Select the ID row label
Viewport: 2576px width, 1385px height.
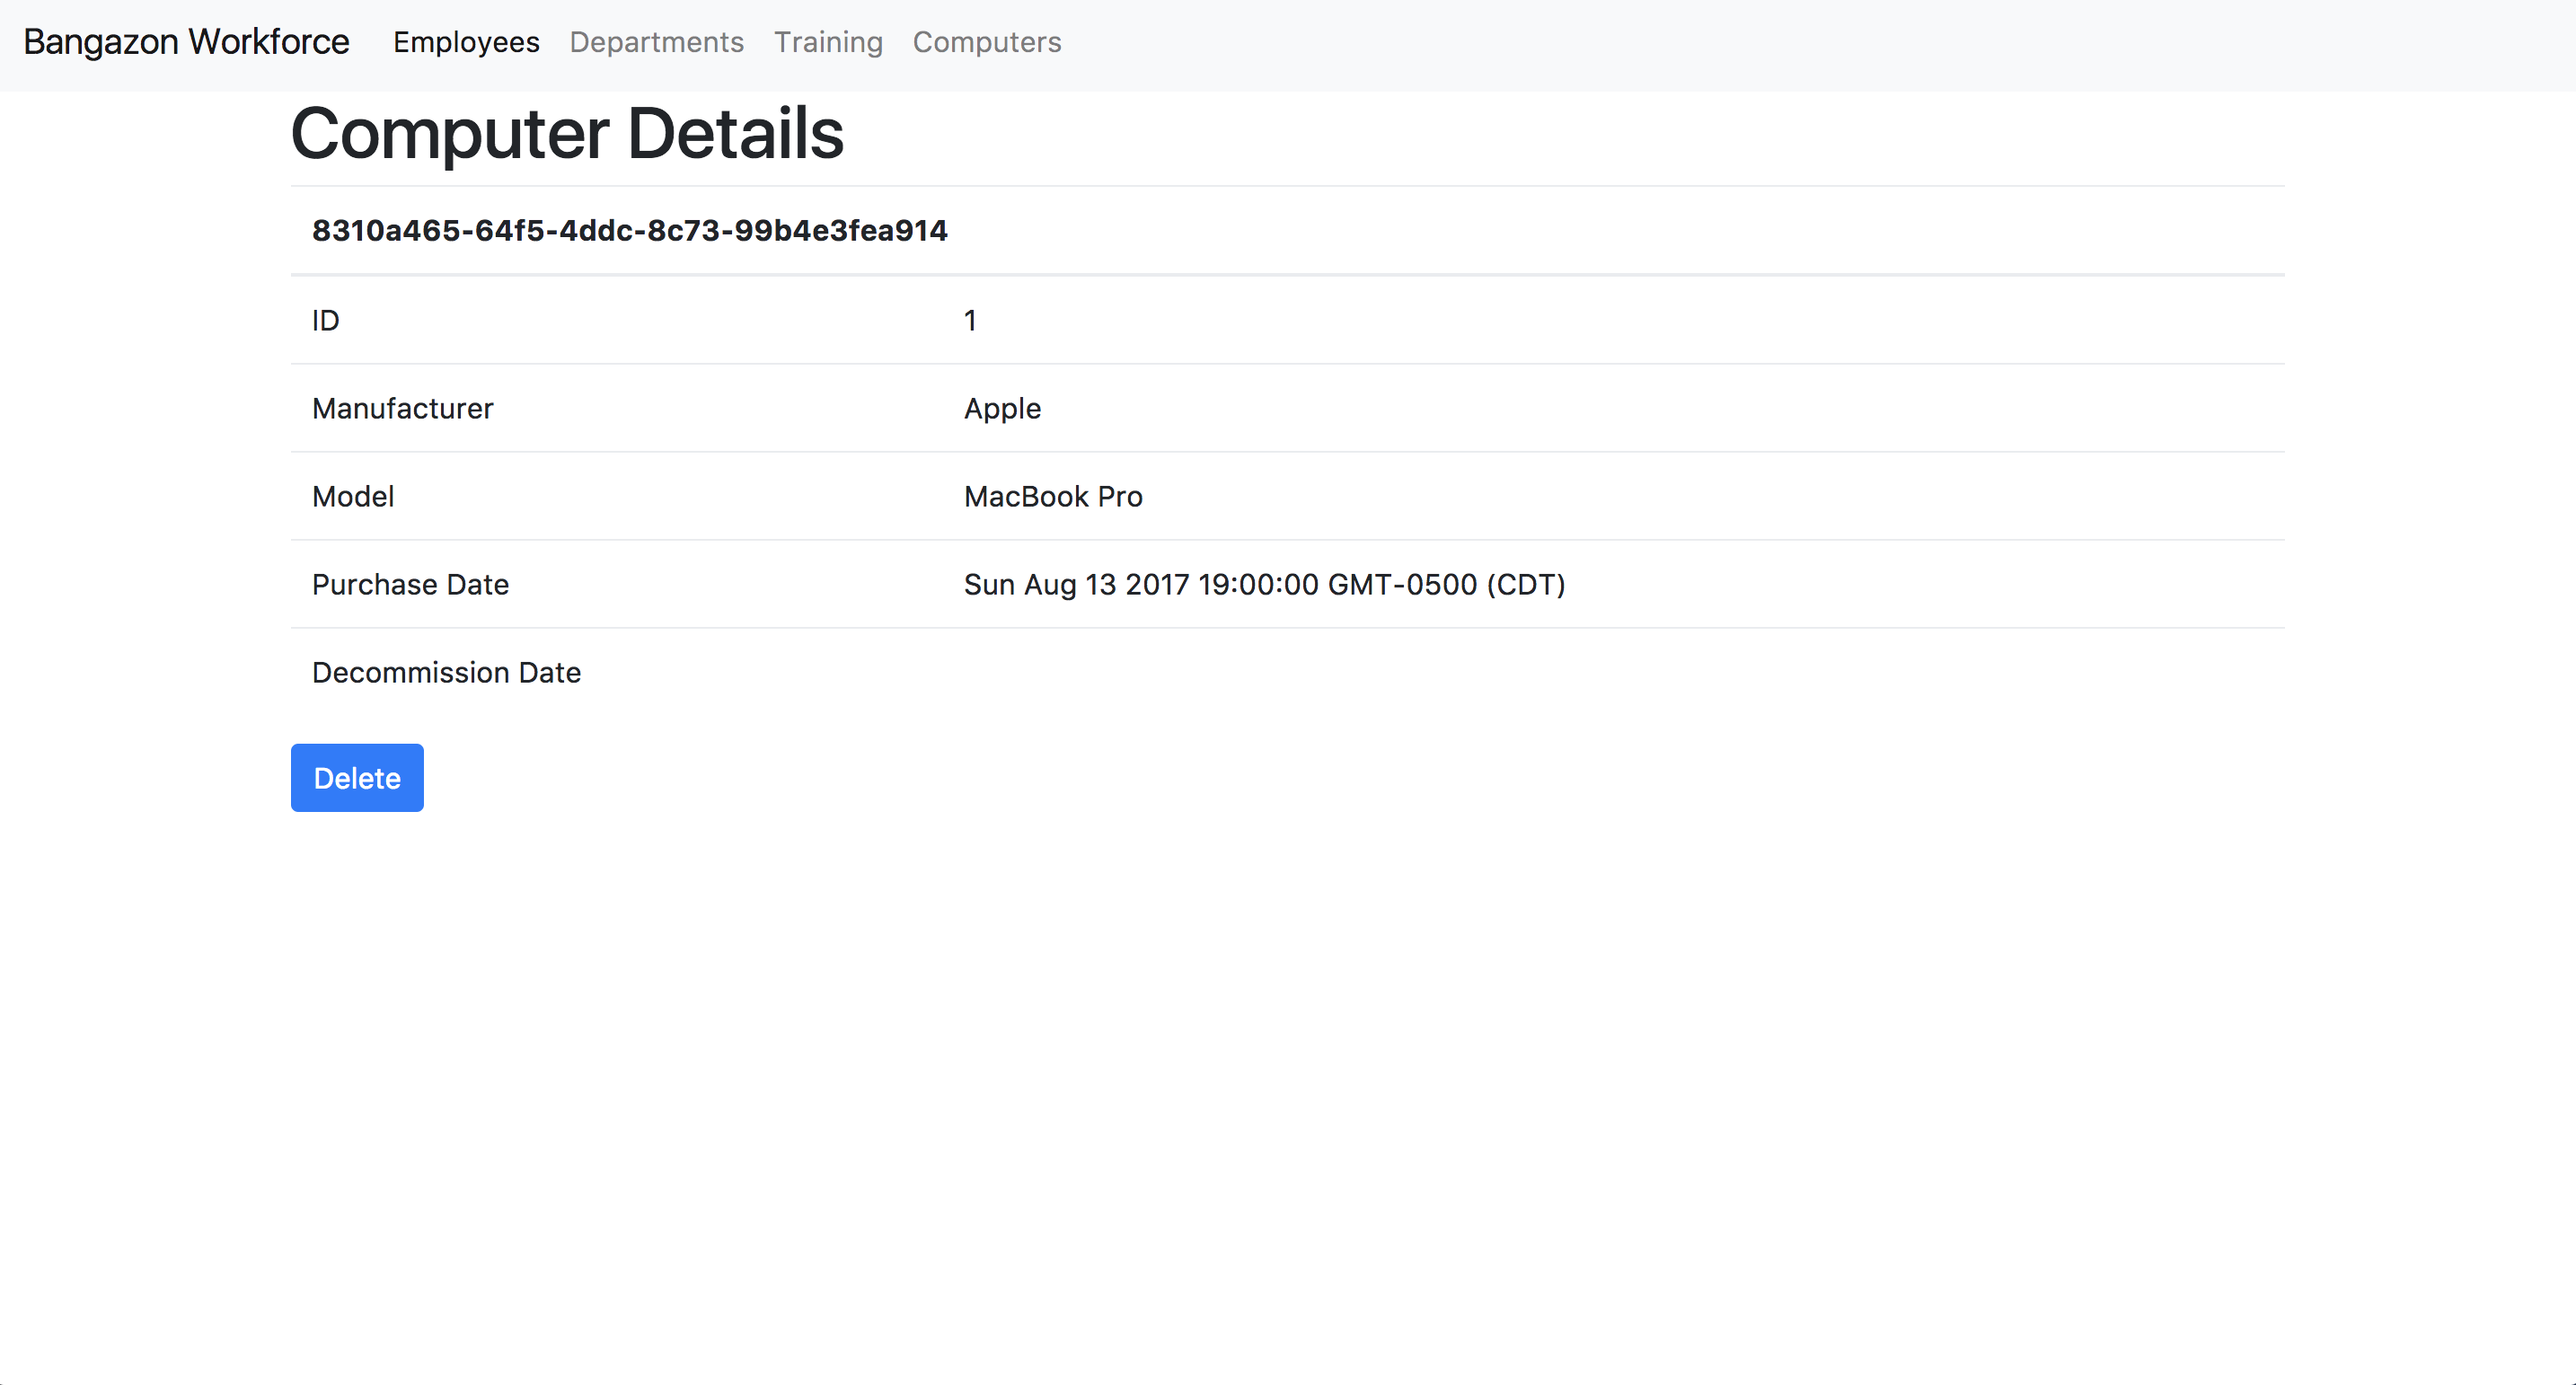pos(325,320)
